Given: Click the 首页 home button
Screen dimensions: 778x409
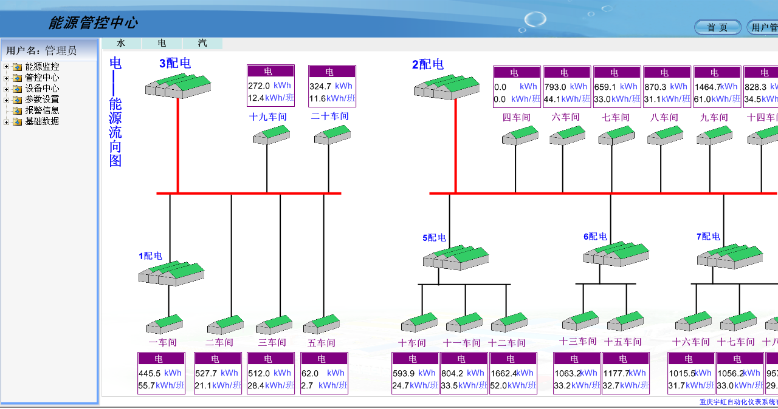Looking at the screenshot, I should pyautogui.click(x=717, y=27).
